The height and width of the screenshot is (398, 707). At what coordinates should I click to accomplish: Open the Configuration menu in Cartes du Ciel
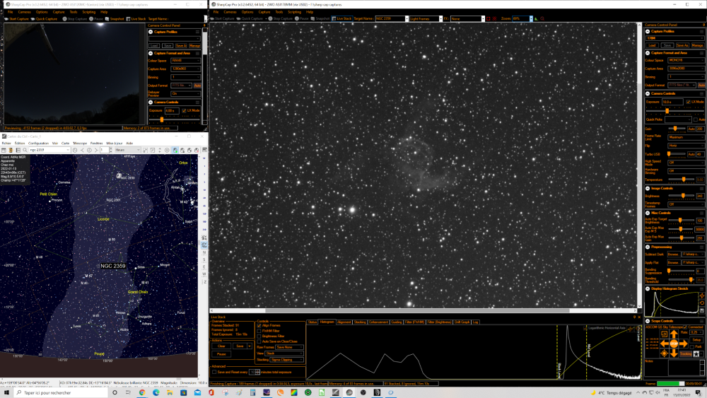(38, 144)
